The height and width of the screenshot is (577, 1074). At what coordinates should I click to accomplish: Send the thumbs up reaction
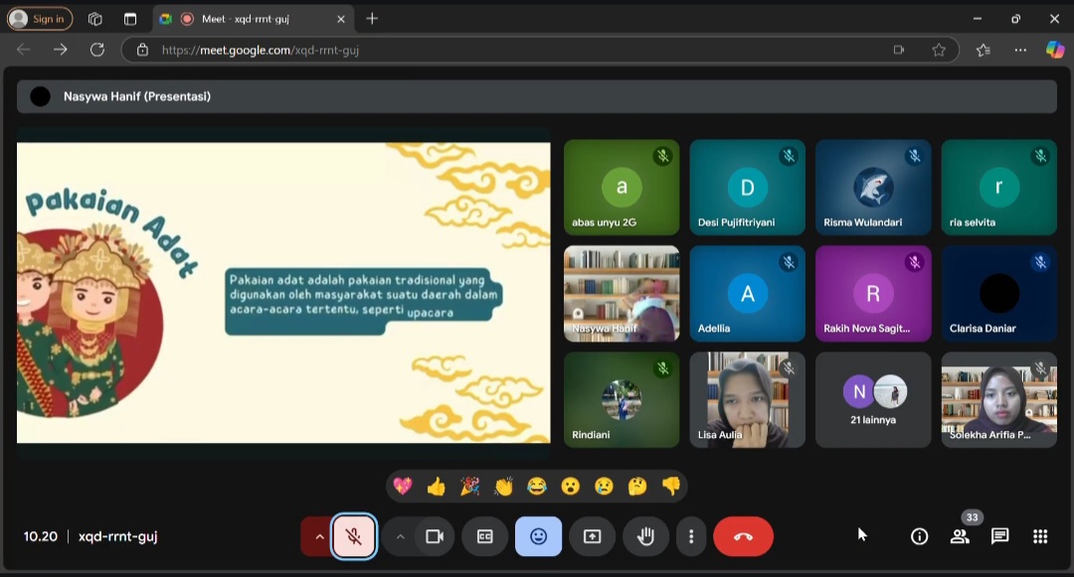(x=436, y=486)
